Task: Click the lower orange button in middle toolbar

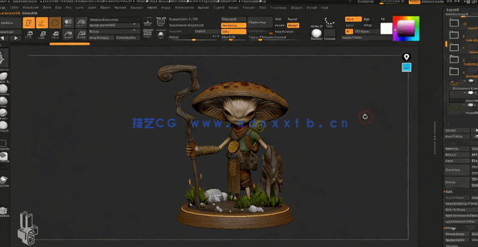Action: pos(234,32)
